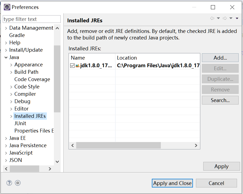
Task: Select the Code Coverage preferences item
Action: [x=32, y=79]
